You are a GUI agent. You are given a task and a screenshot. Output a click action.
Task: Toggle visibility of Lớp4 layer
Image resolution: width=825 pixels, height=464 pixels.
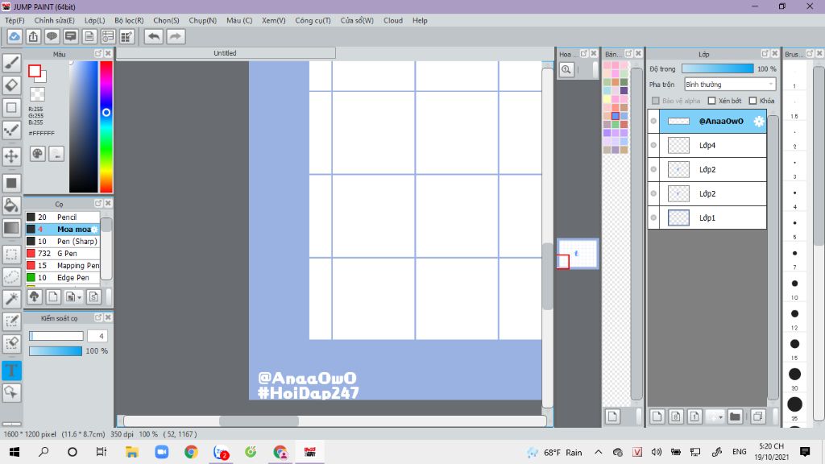pyautogui.click(x=653, y=145)
